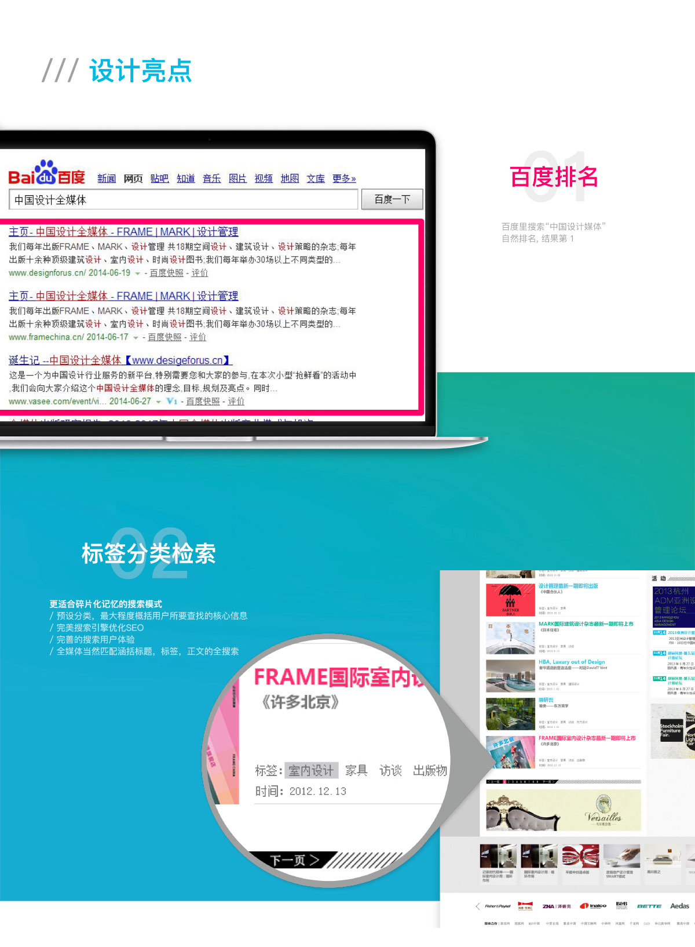Open the green garden building thumbnail
The height and width of the screenshot is (947, 695).
(x=510, y=714)
